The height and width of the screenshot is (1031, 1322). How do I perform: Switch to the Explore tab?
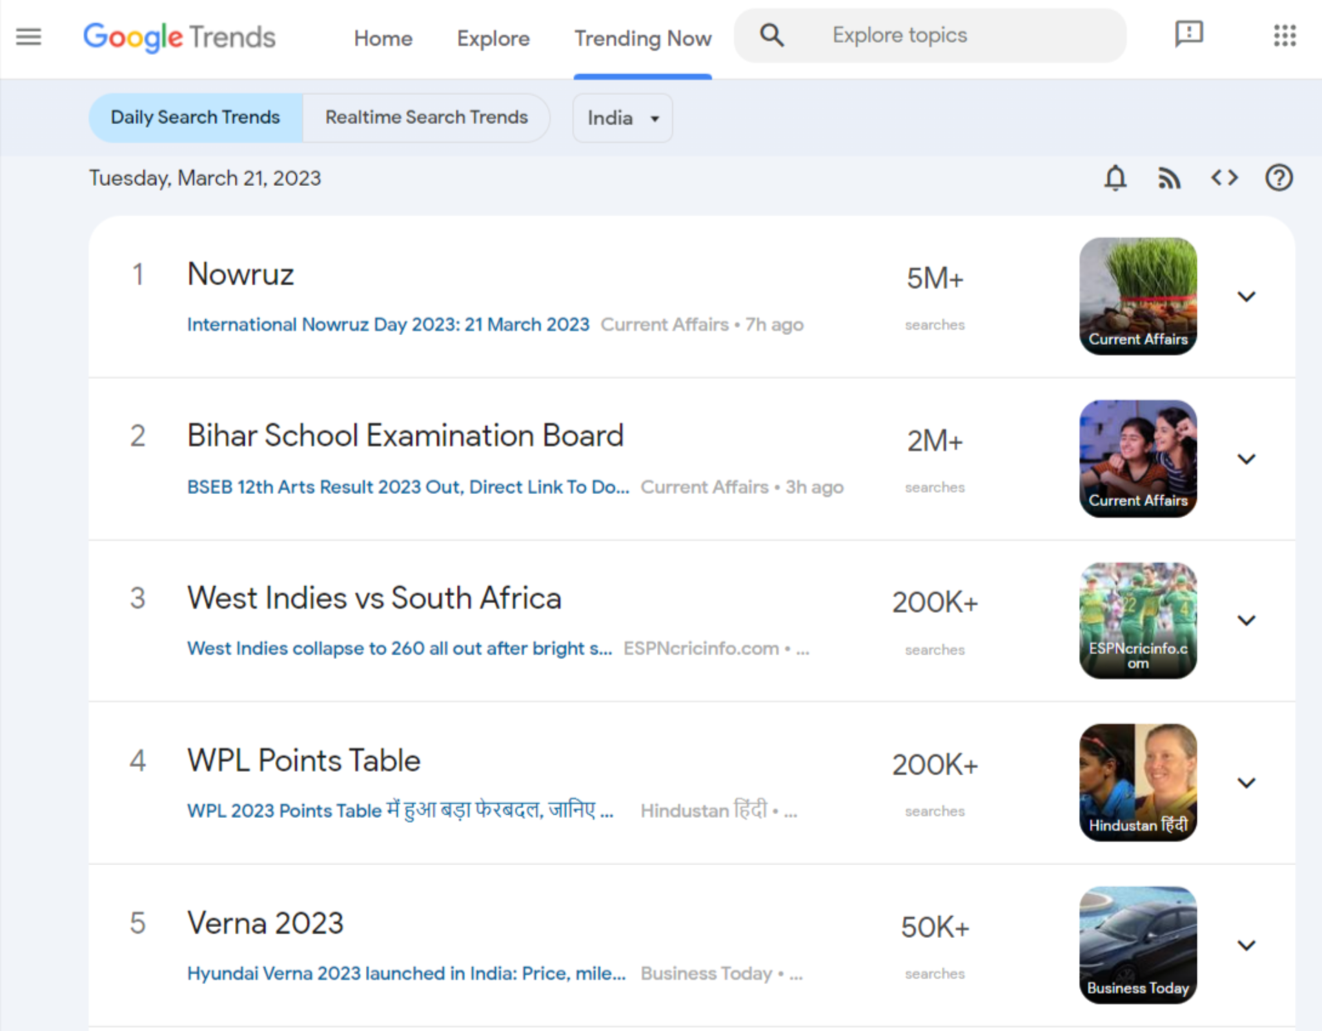[x=493, y=39]
